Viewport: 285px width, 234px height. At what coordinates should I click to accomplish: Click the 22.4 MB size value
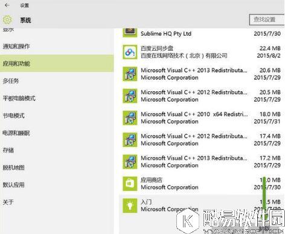[x=270, y=48]
